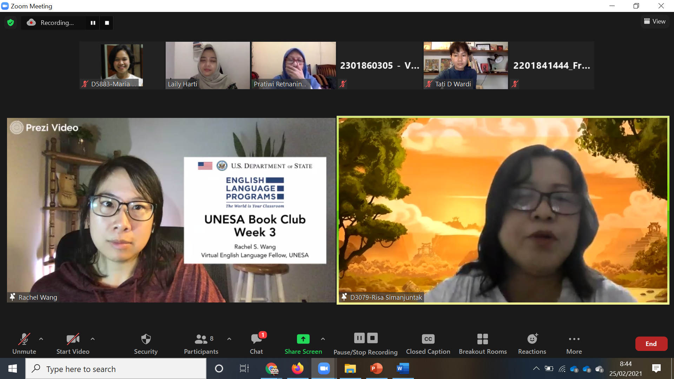
Task: Open the View layout menu
Action: point(655,21)
